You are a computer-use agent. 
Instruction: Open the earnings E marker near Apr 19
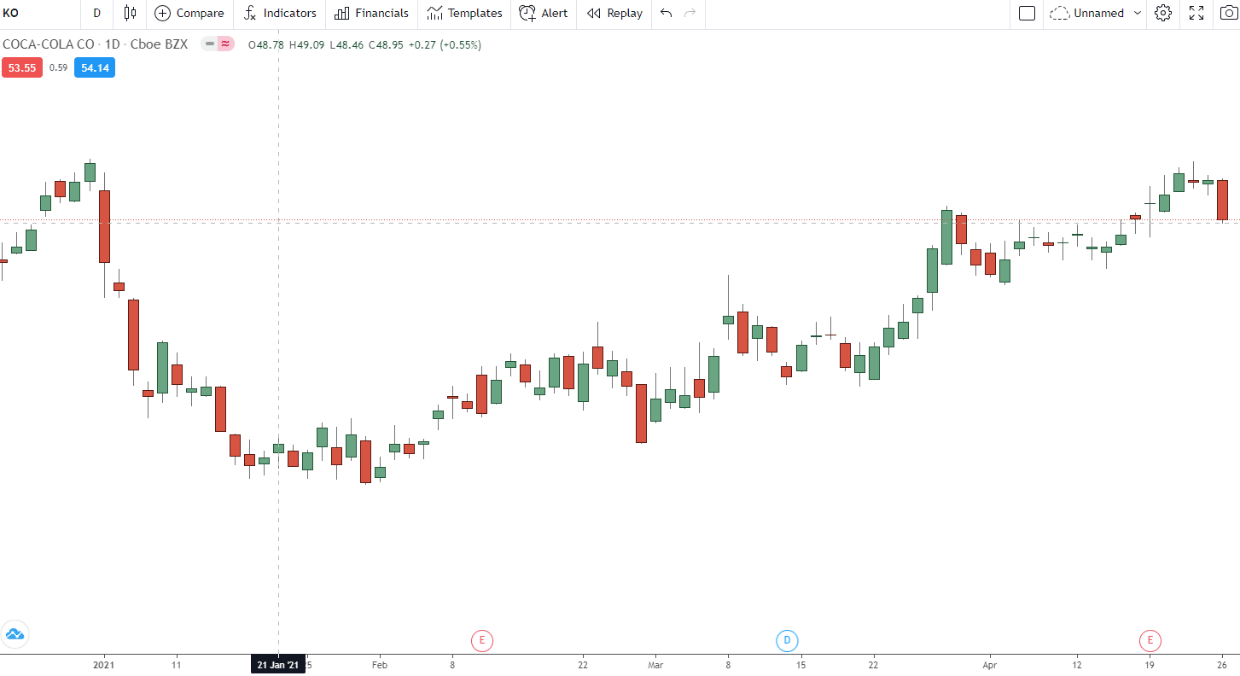click(x=1150, y=640)
